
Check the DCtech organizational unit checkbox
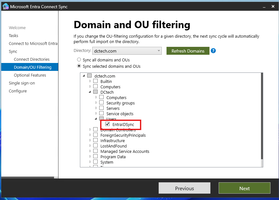95,92
